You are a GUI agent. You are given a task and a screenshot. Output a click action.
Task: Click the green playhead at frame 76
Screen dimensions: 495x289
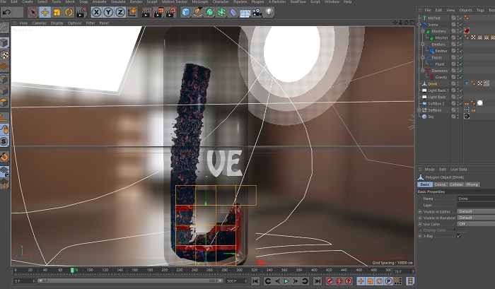pyautogui.click(x=72, y=270)
